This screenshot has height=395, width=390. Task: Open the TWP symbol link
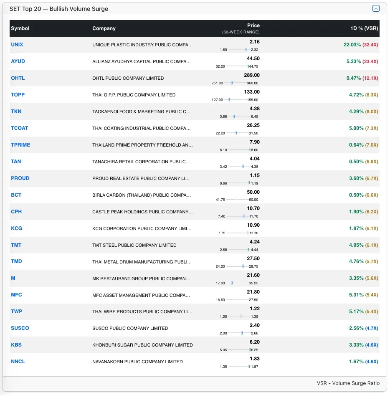point(17,311)
